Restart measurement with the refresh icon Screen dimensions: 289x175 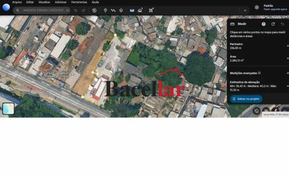(273, 24)
